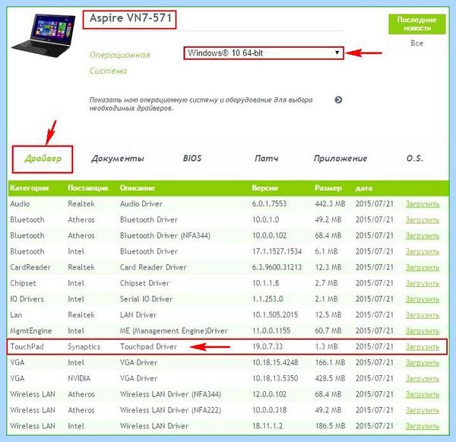Switch to the Патч tab
The image size is (456, 442).
point(267,159)
